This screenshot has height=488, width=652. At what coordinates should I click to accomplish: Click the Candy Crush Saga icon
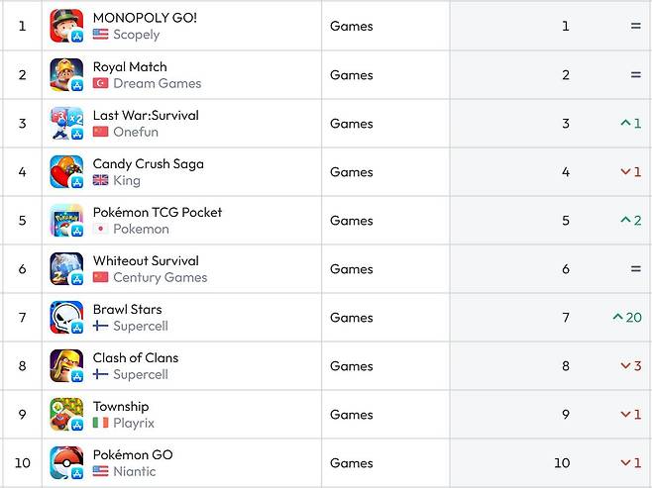pyautogui.click(x=66, y=171)
